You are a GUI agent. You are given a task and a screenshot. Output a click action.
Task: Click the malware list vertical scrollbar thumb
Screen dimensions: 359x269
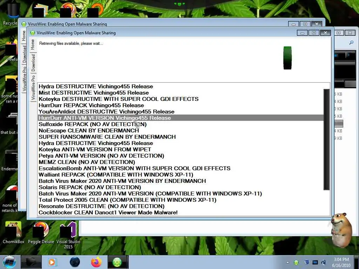[326, 139]
